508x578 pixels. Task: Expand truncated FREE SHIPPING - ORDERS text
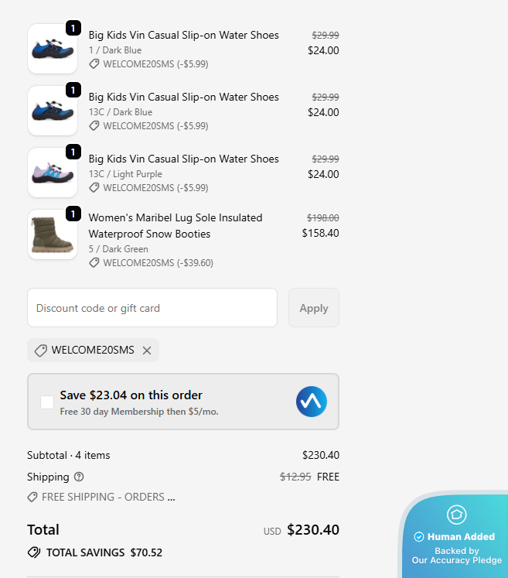click(108, 497)
